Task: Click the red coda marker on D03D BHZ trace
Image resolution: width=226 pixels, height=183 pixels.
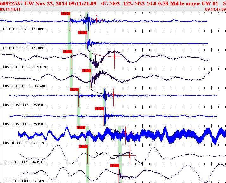Action: point(130,155)
